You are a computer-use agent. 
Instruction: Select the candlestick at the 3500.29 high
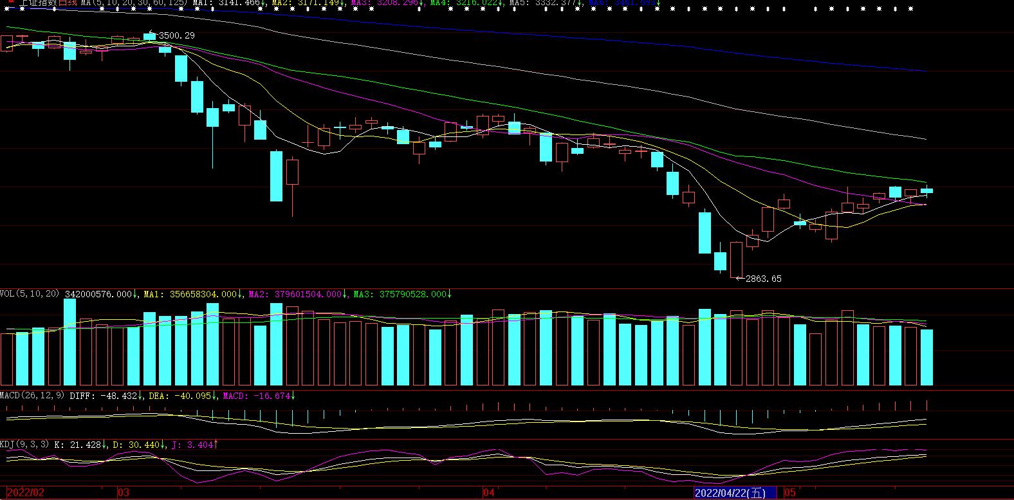click(150, 36)
